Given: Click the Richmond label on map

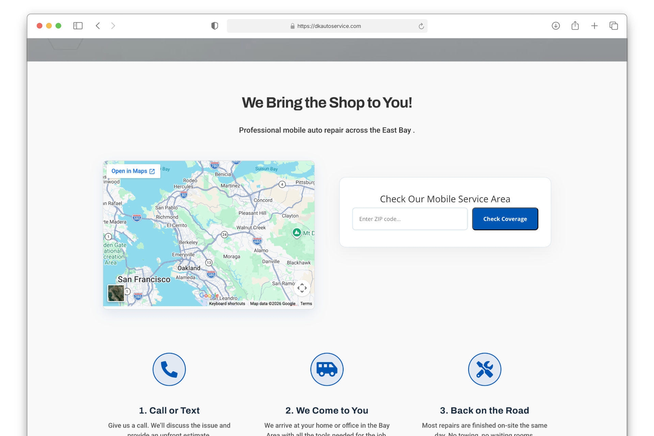Looking at the screenshot, I should point(167,217).
